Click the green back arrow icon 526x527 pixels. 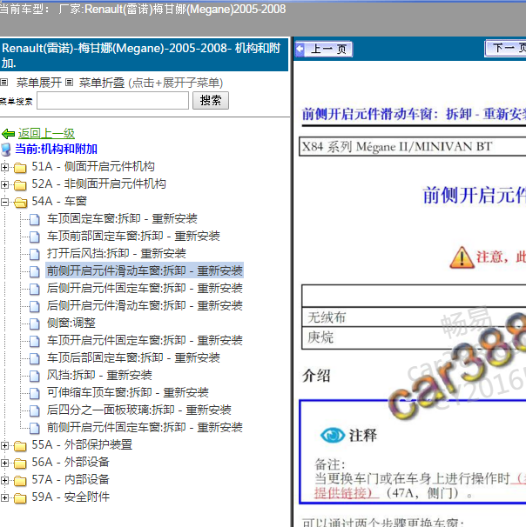tap(8, 134)
